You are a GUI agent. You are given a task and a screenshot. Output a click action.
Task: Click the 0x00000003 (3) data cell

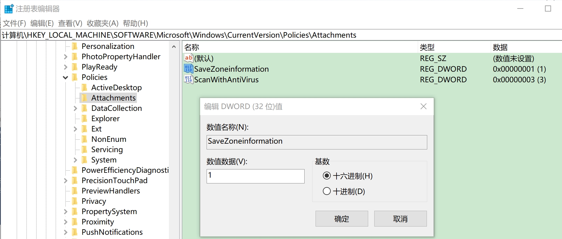[x=519, y=80]
